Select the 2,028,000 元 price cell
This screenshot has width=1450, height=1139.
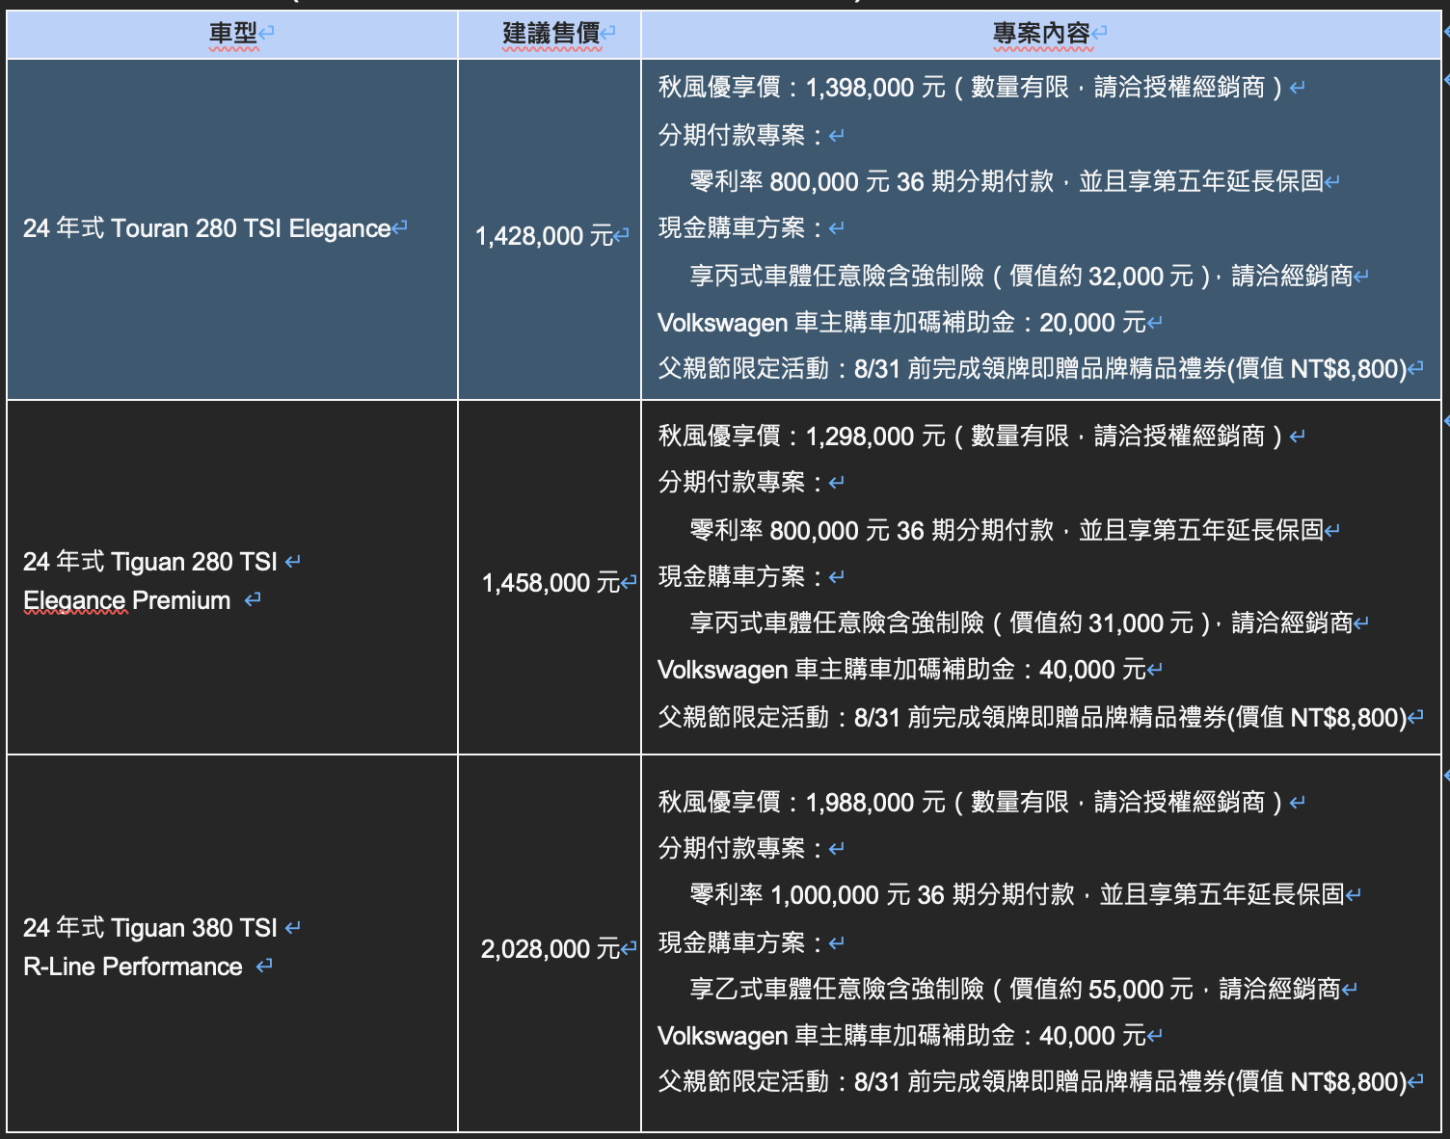click(550, 949)
